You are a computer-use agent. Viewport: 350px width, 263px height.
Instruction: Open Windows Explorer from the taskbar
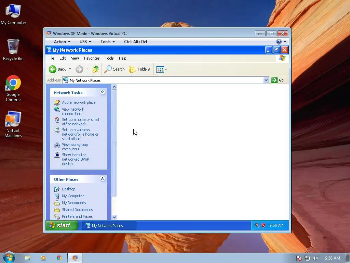(27, 258)
